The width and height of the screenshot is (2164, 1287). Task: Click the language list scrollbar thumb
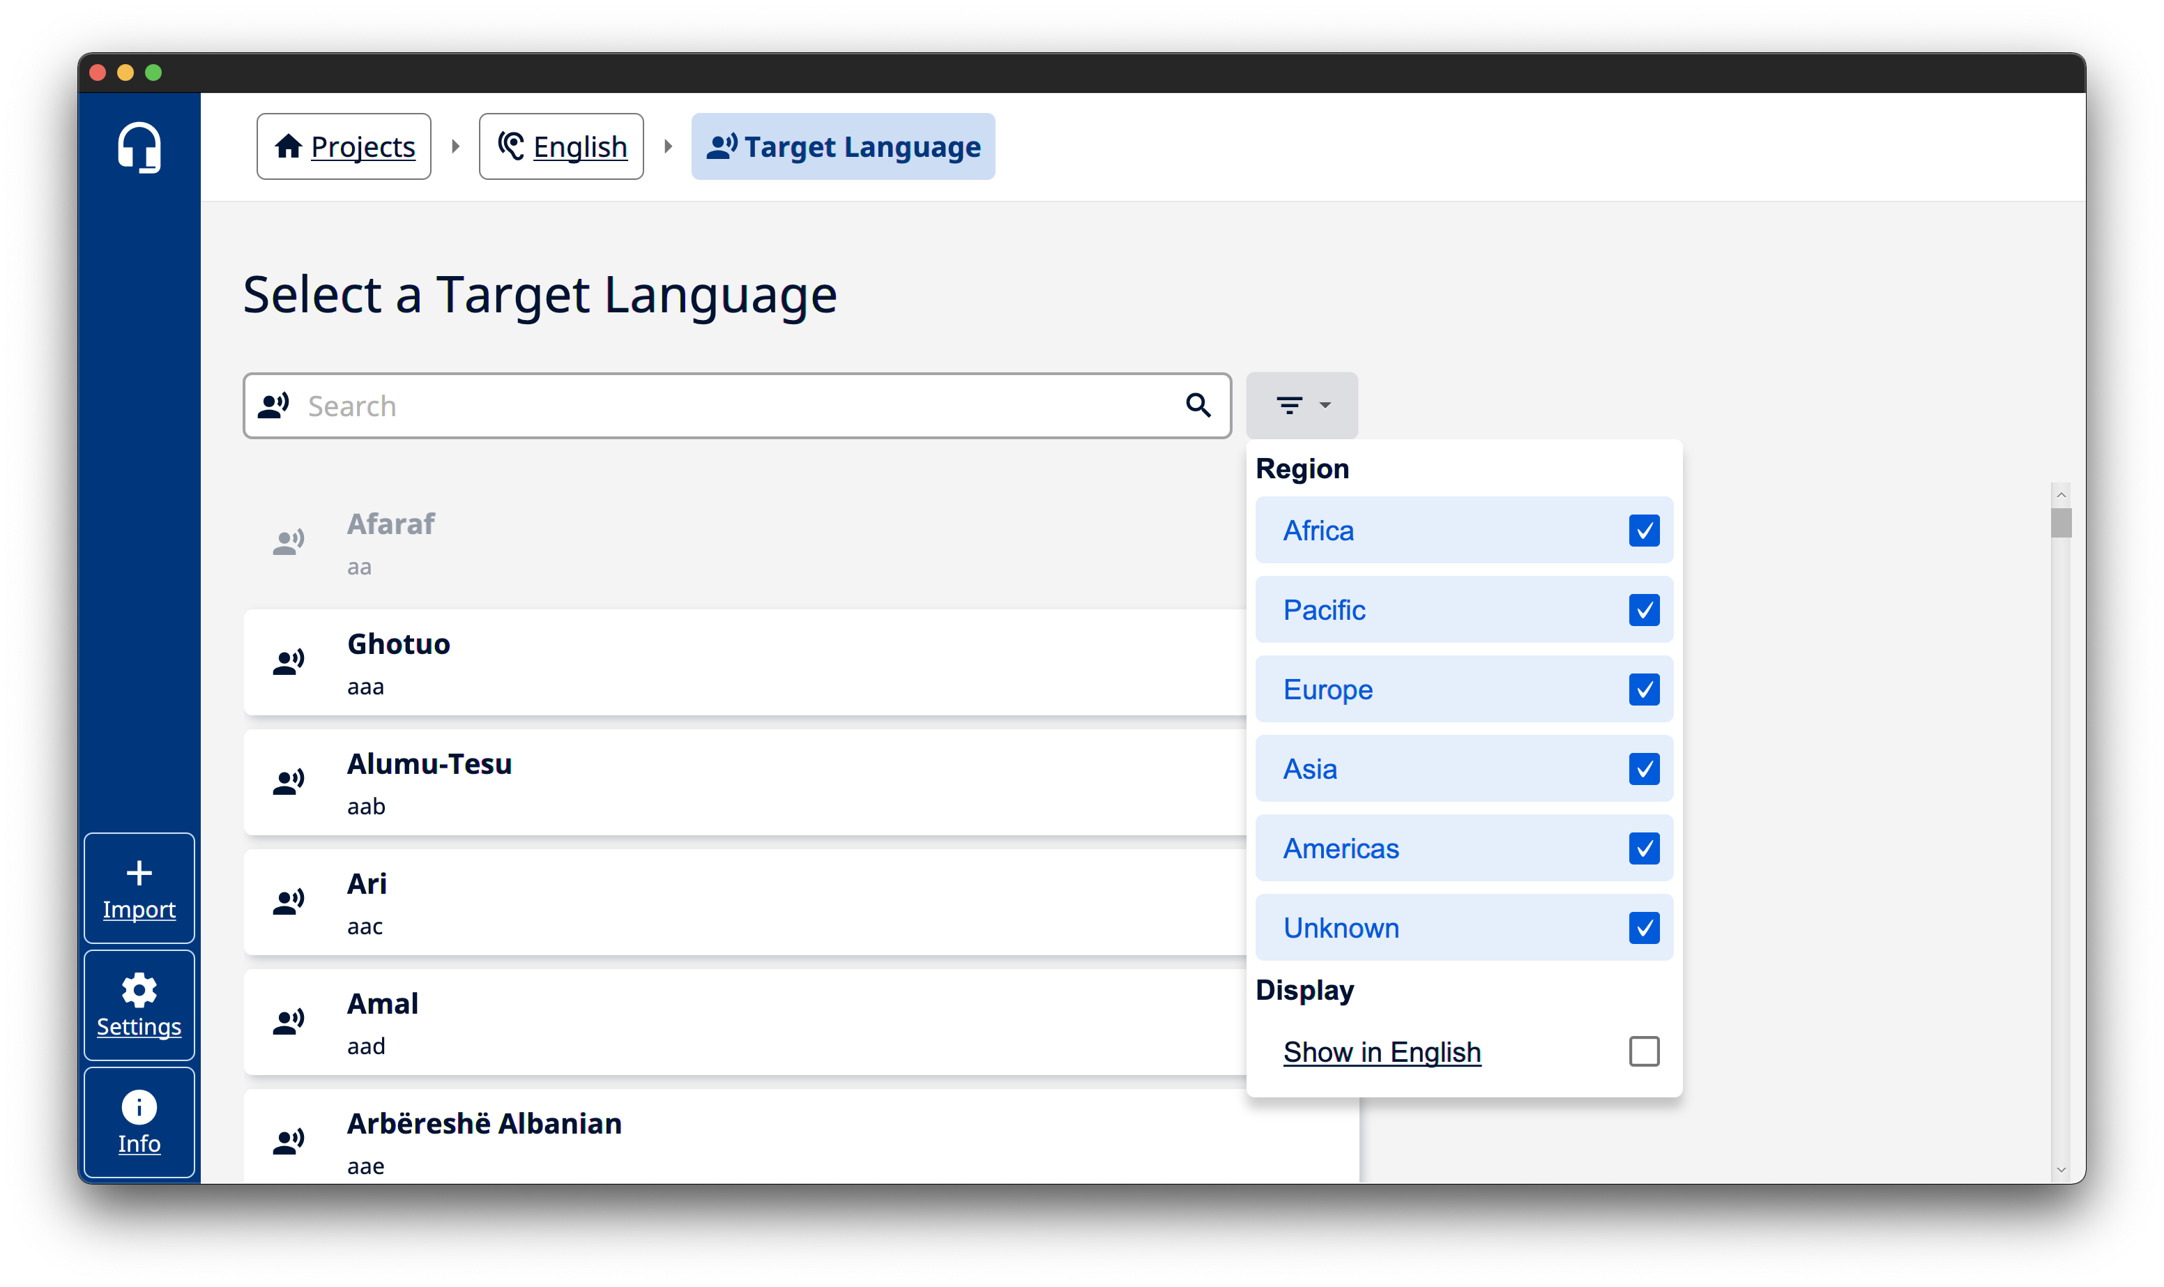(2061, 523)
